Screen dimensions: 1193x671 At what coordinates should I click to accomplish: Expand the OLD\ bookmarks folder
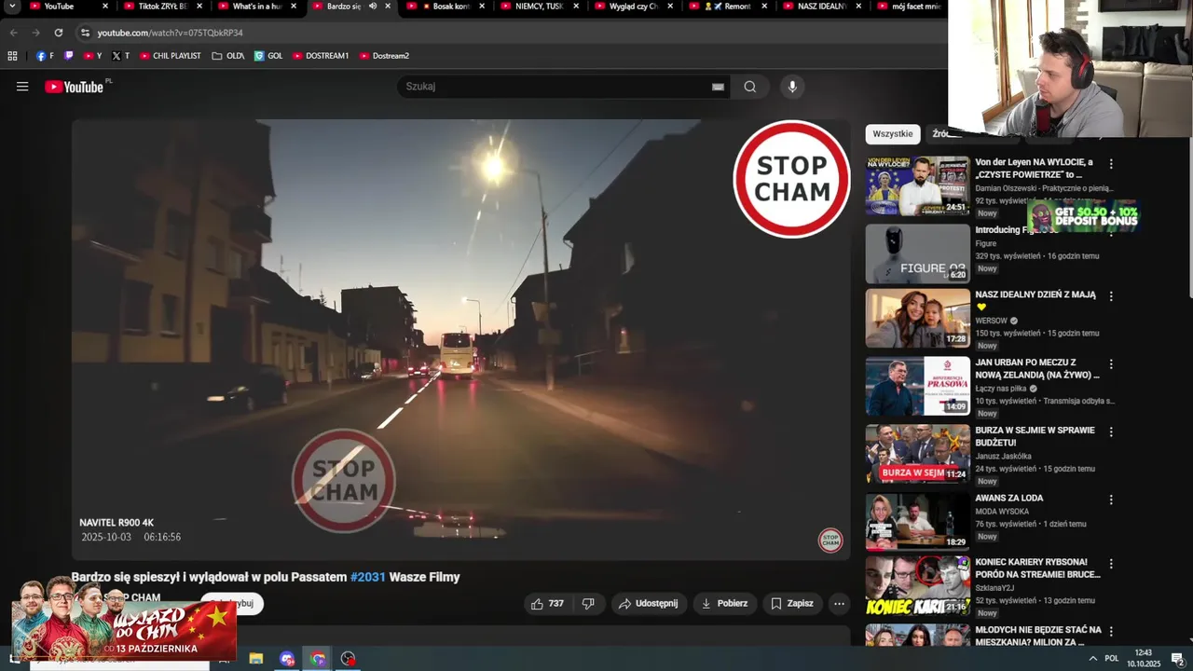[x=228, y=56]
